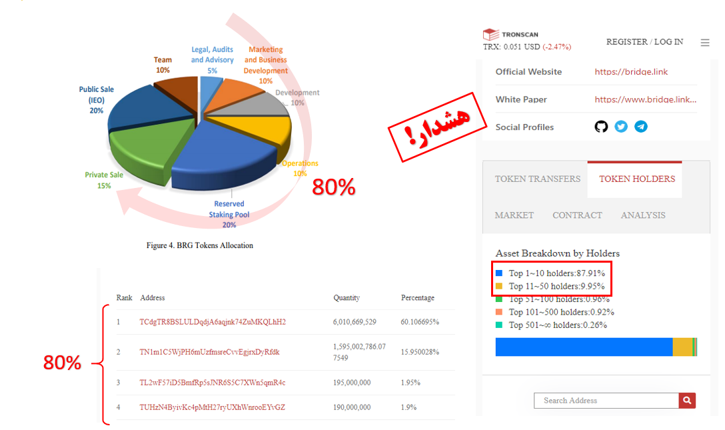The width and height of the screenshot is (725, 430).
Task: Click the percentage 15.950028%
Action: tap(420, 352)
